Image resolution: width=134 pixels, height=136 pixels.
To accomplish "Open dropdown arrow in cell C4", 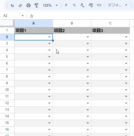I will click(x=126, y=50).
